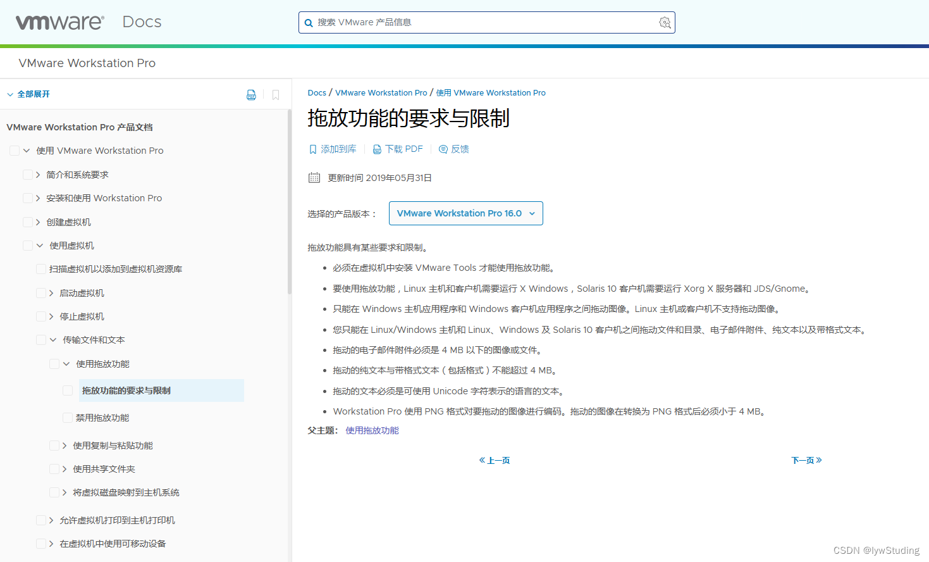The image size is (929, 562).
Task: Click VMware Workstation Pro 产品文档 heading
Action: click(80, 127)
